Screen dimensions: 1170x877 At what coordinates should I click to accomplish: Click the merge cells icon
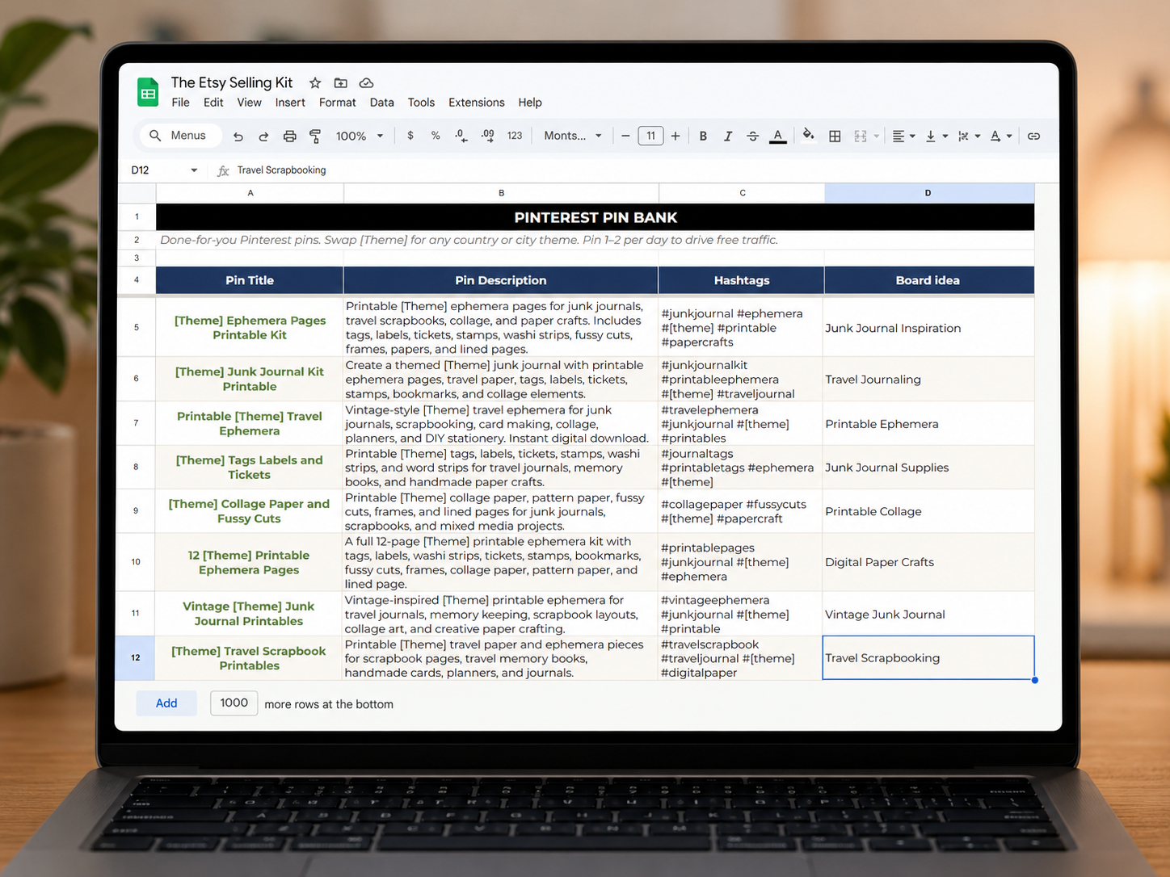click(x=861, y=136)
